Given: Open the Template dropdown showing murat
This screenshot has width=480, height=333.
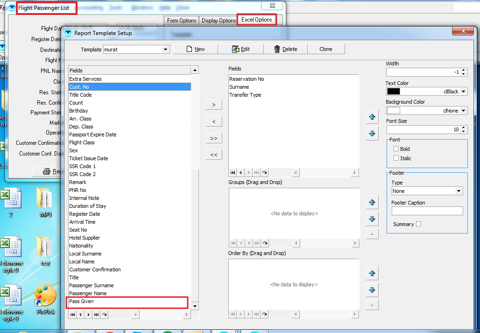Looking at the screenshot, I should coord(166,49).
